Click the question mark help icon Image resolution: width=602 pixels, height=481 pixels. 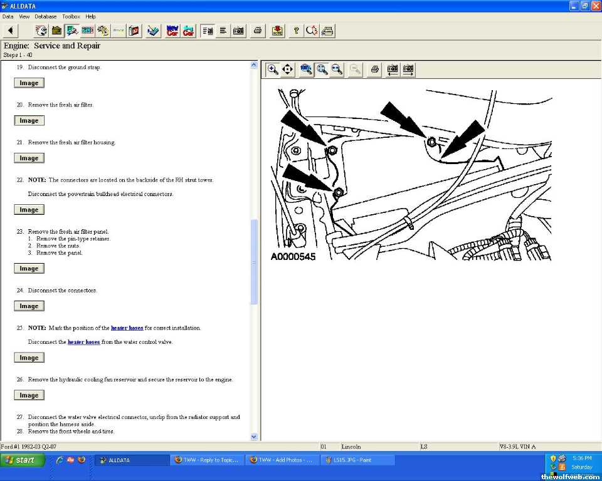[x=296, y=30]
